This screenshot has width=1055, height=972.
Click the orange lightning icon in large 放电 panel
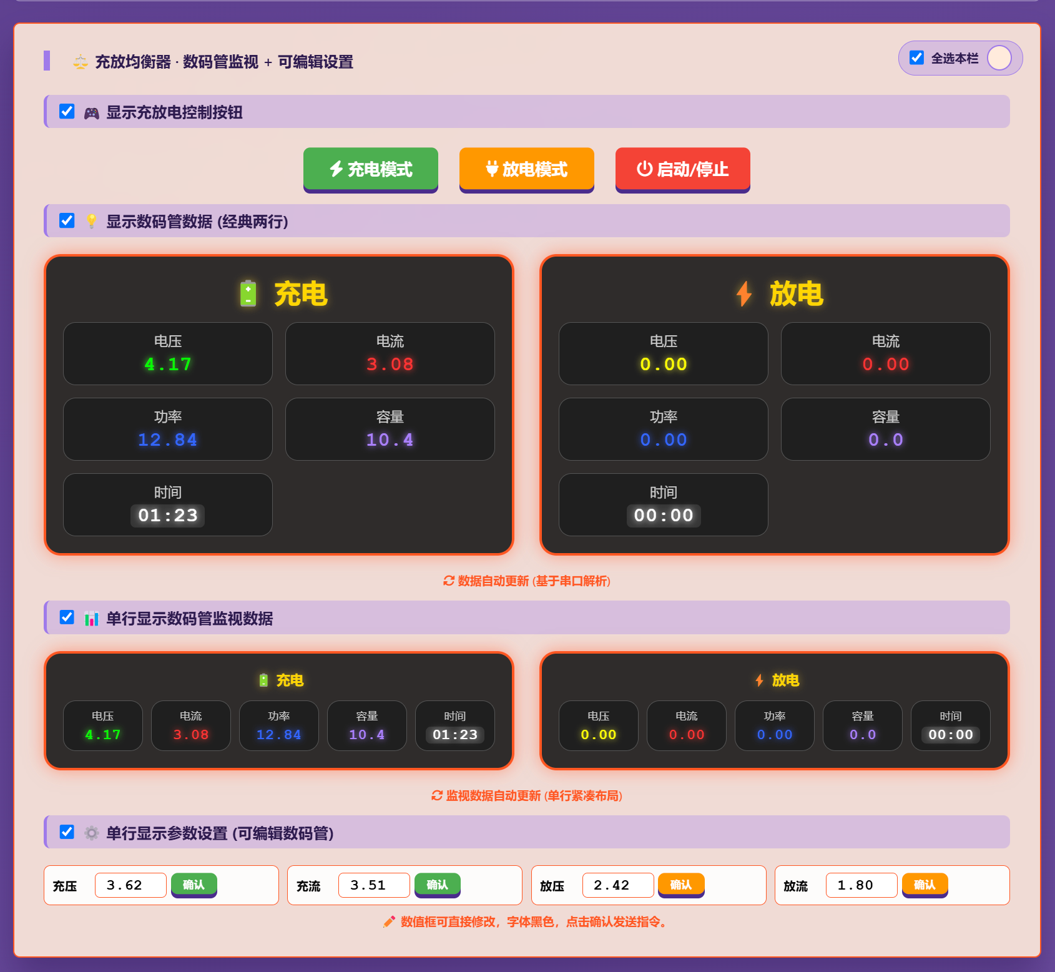(x=743, y=293)
